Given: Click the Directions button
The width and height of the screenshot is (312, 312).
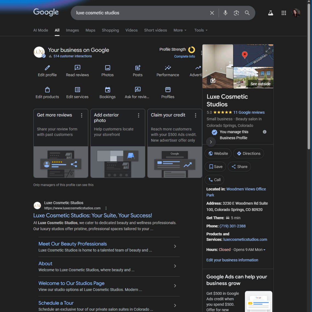Looking at the screenshot, I should (248, 153).
